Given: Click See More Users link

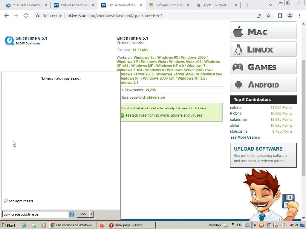Looking at the screenshot, I should click(x=245, y=137).
